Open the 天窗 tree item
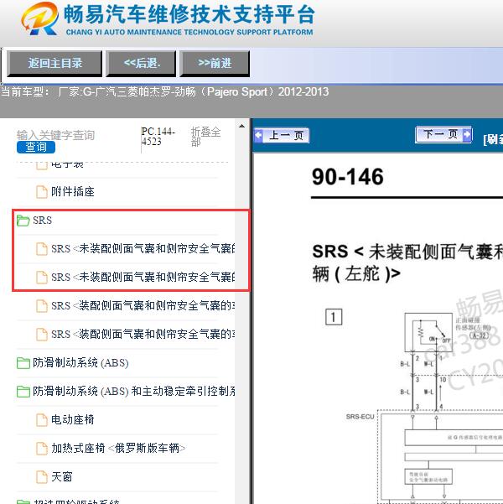This screenshot has width=503, height=504. pos(62,476)
